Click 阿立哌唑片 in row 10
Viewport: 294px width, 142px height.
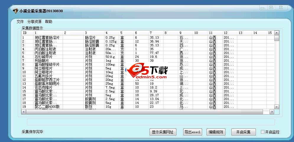pos(43,72)
